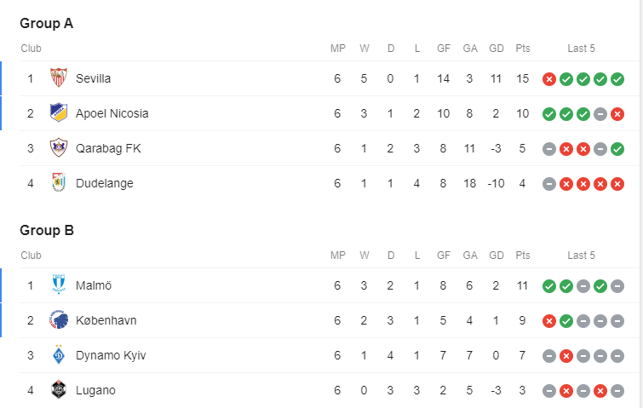The image size is (643, 408).
Task: Click København's red loss icon in Last 5
Action: tap(549, 321)
